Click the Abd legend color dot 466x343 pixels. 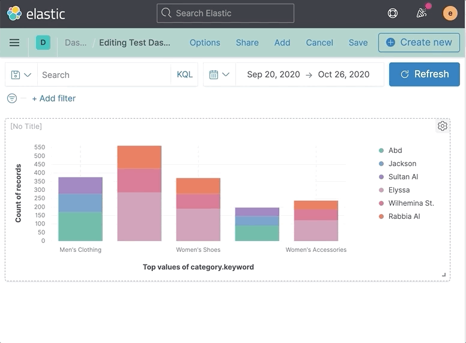(x=381, y=151)
